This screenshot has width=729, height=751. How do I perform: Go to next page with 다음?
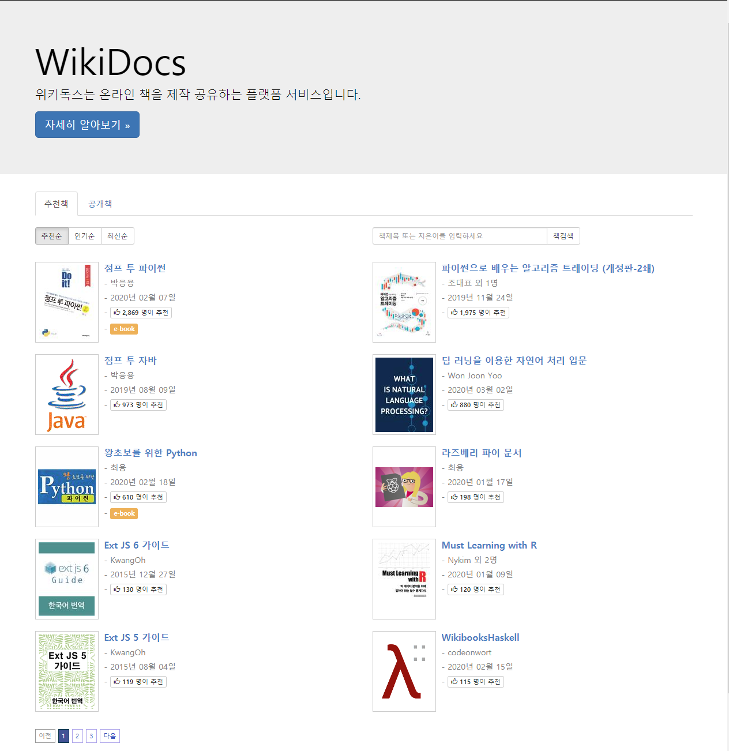point(110,736)
